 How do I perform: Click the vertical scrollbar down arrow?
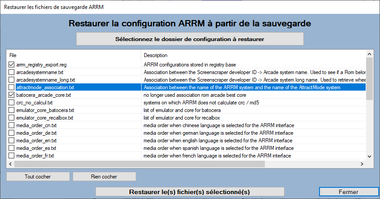(369, 156)
